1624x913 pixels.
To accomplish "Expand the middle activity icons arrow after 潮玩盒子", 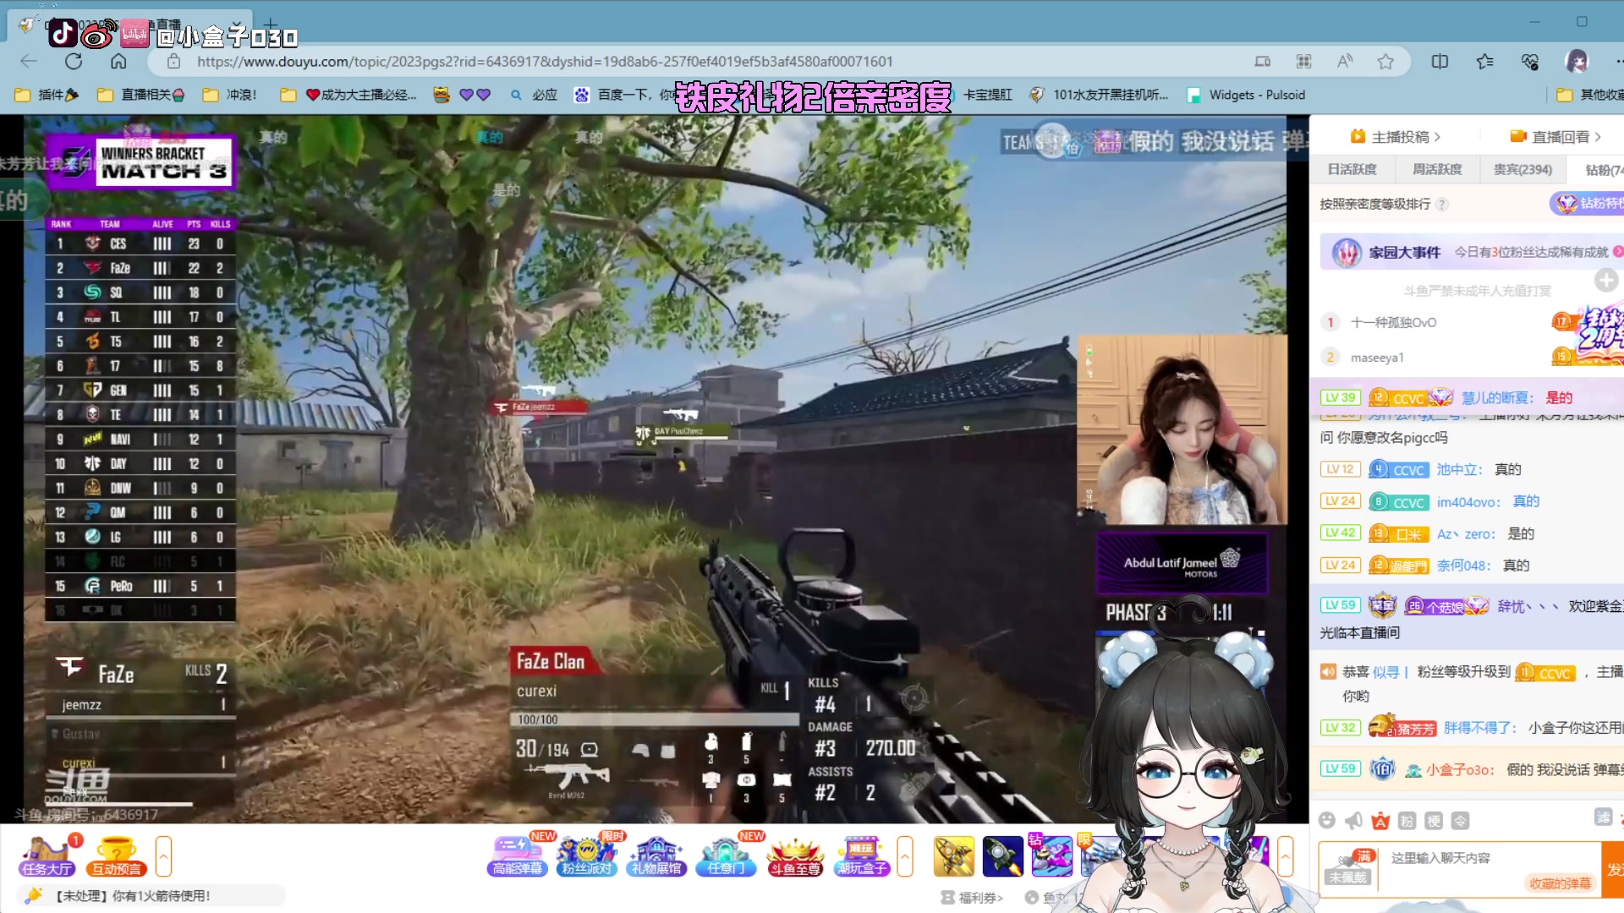I will 904,856.
